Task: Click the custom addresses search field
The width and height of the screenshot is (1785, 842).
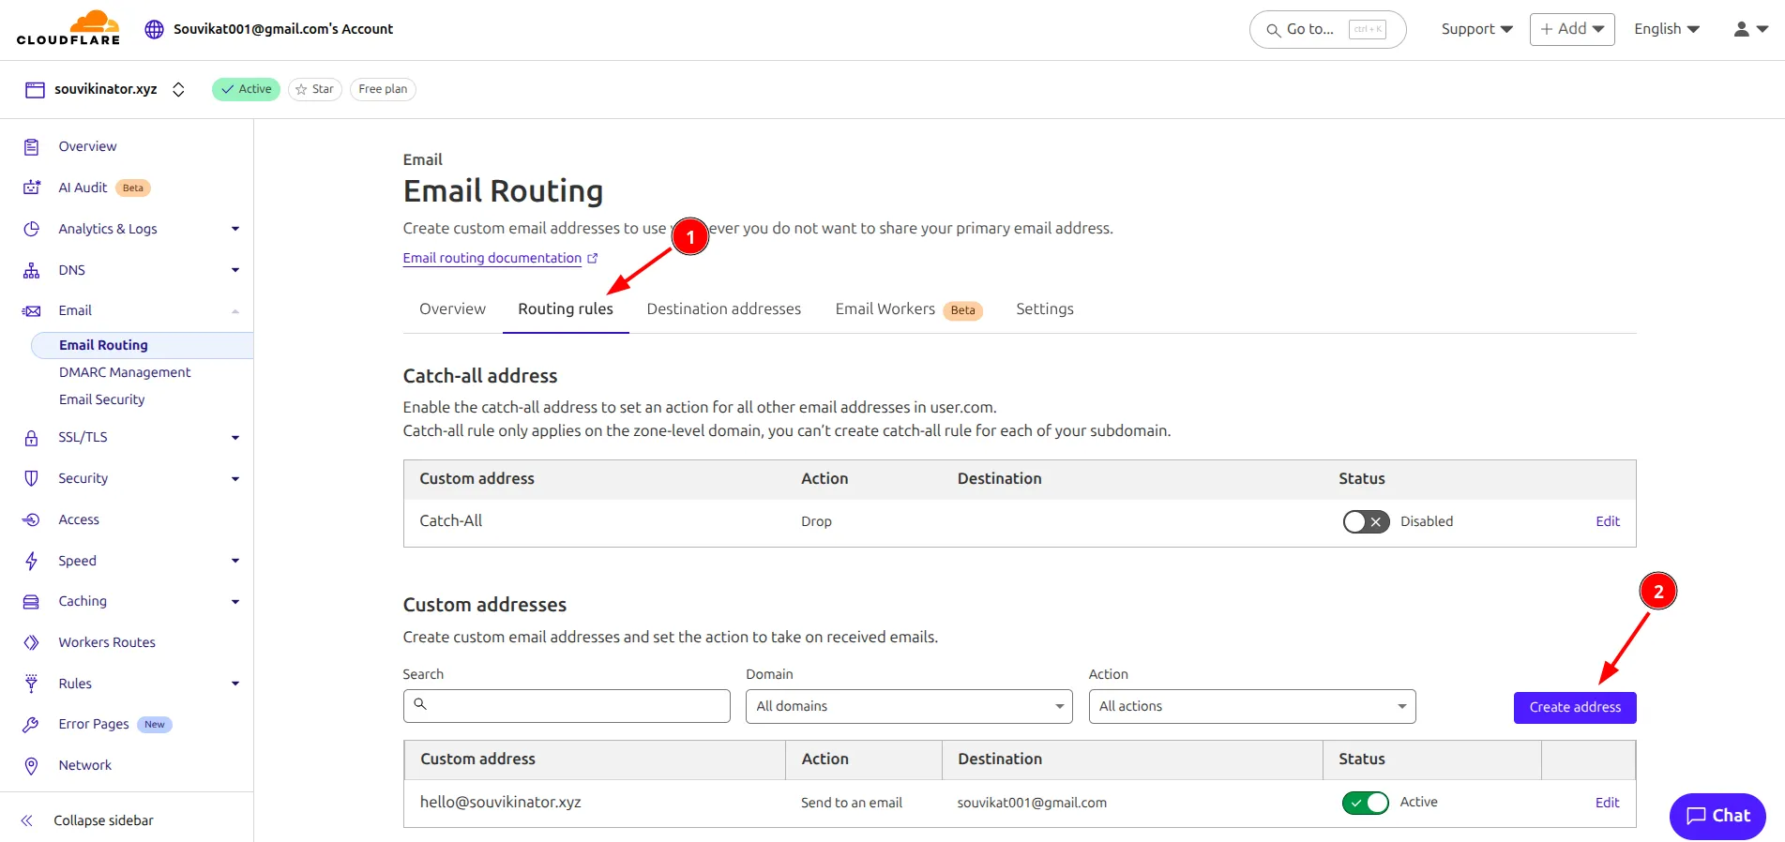Action: click(567, 707)
